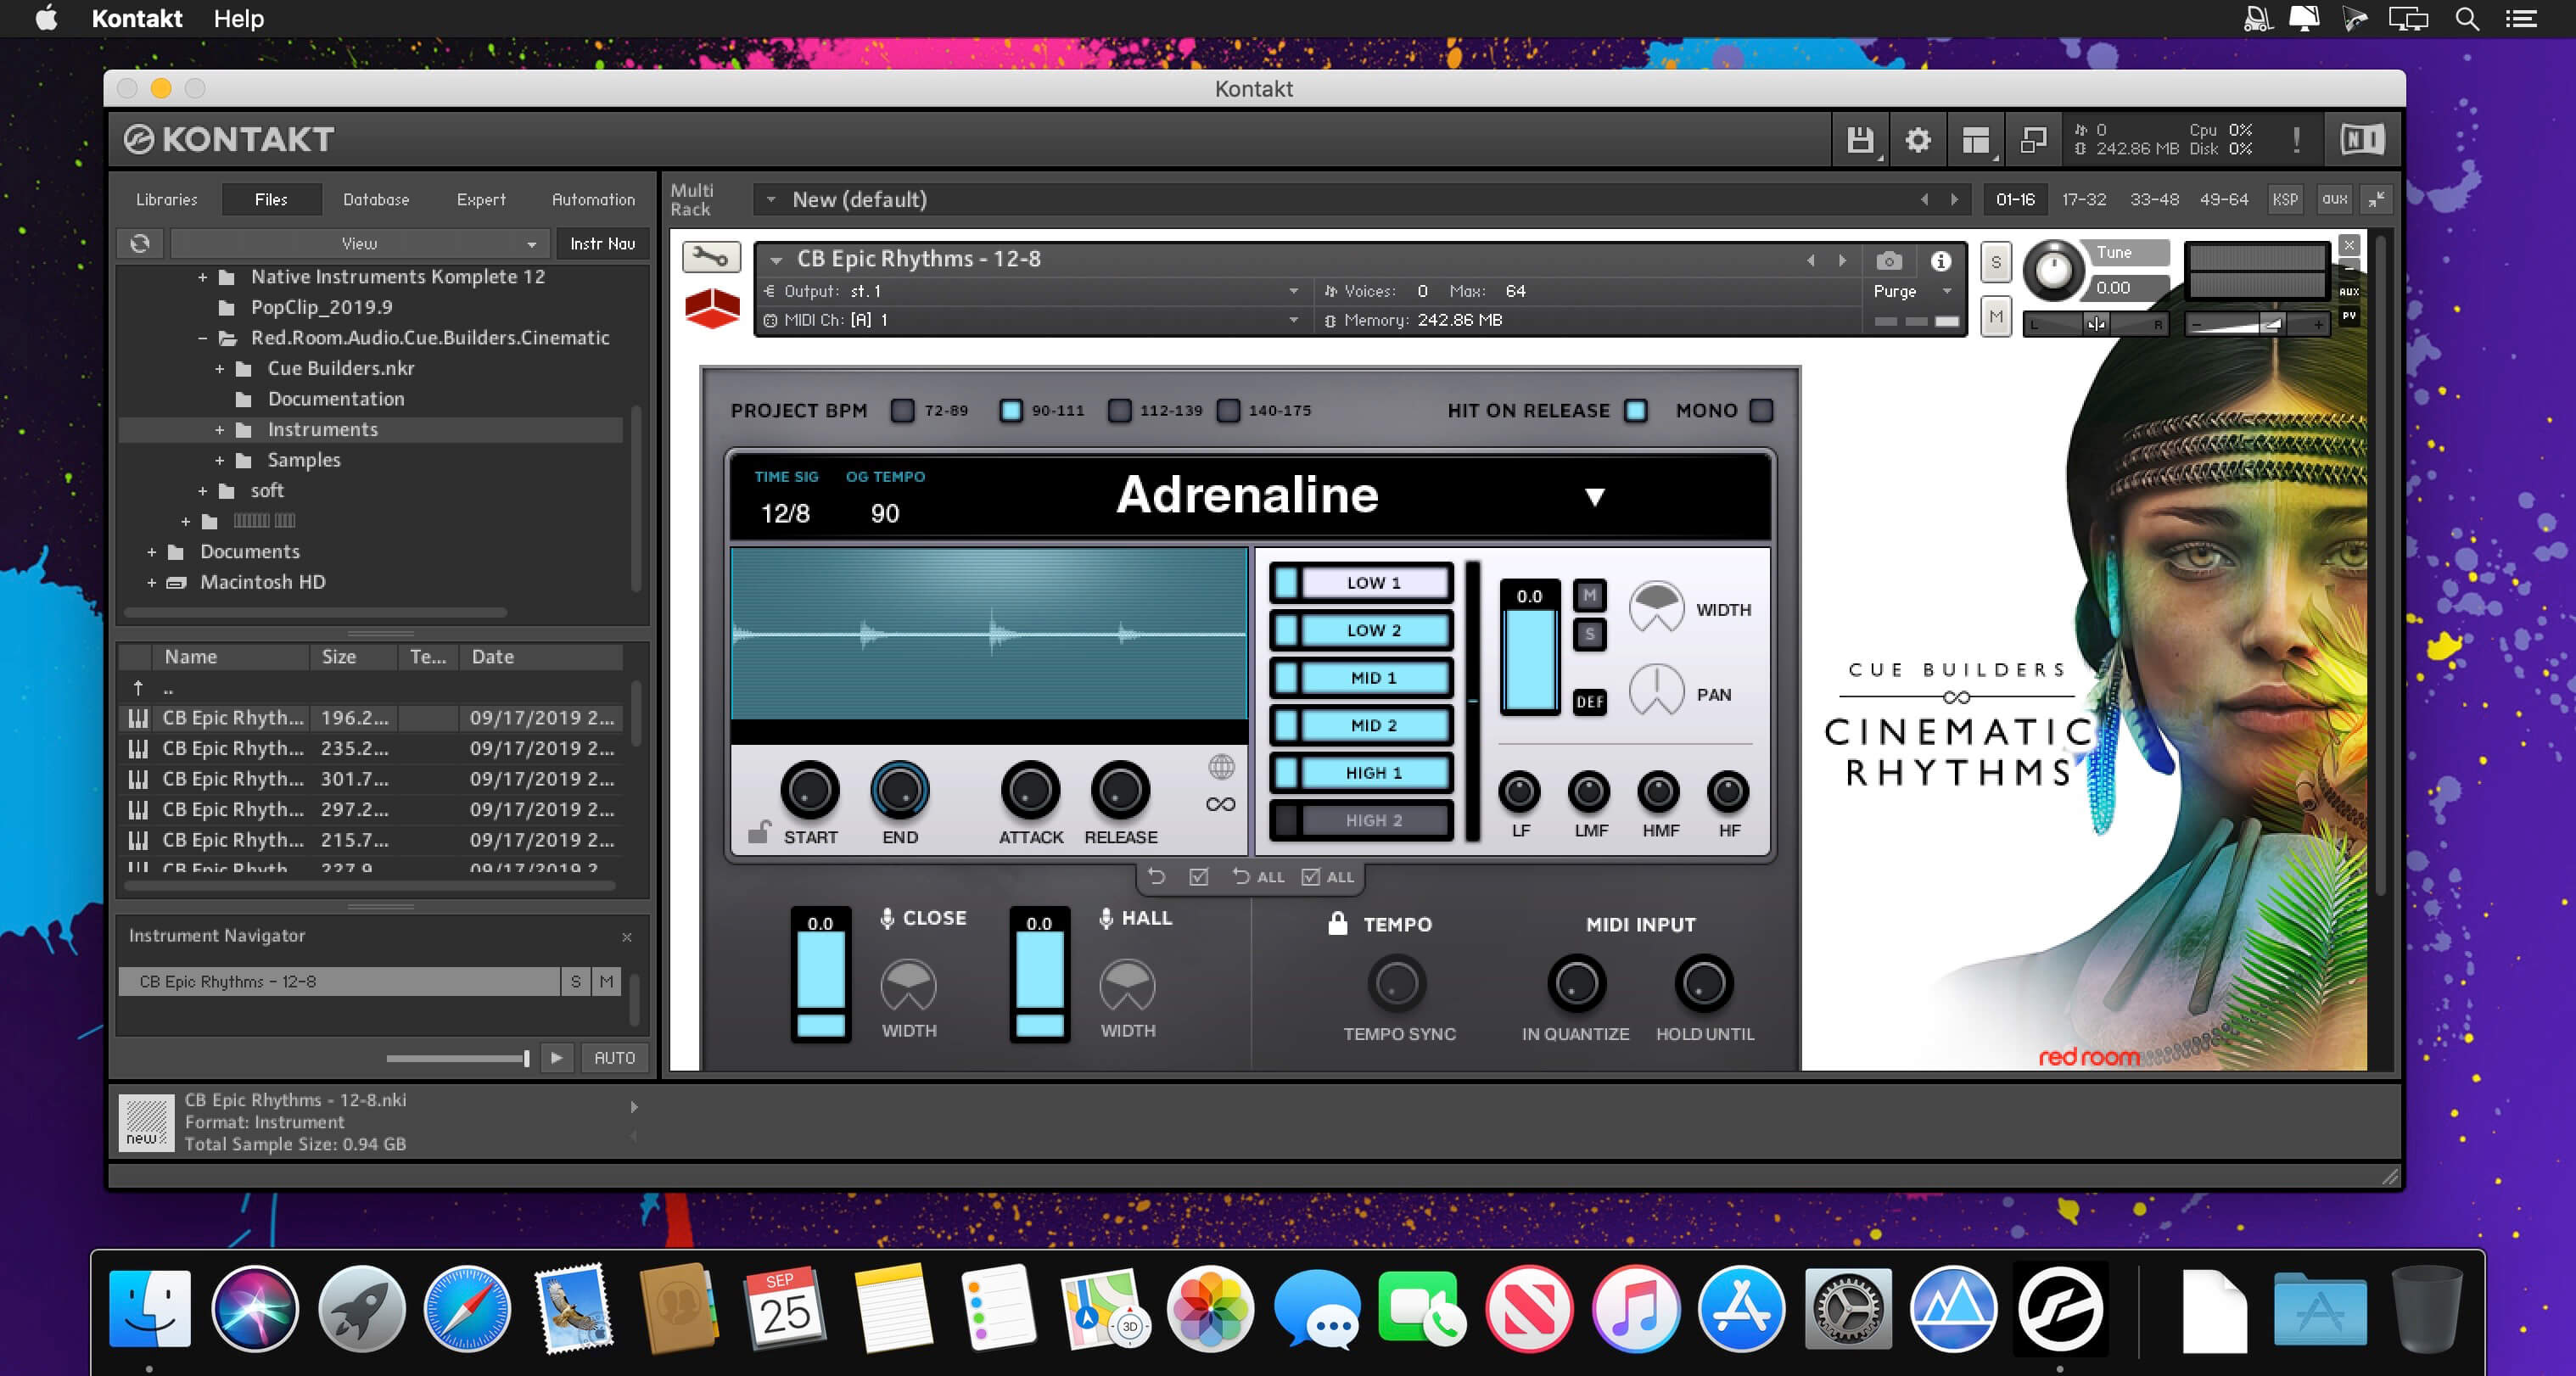Close the Instrument Navigator panel

click(x=627, y=937)
